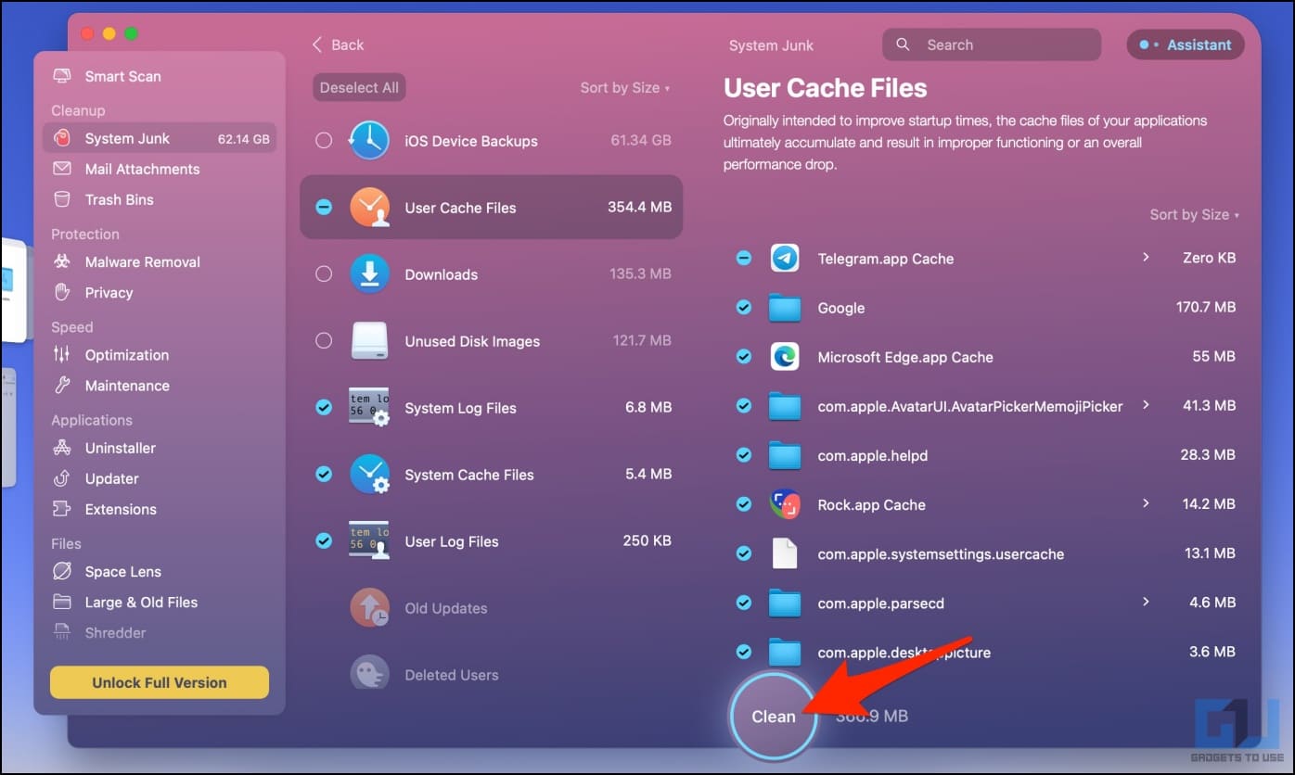
Task: Click the System Junk sidebar icon
Action: click(x=62, y=138)
